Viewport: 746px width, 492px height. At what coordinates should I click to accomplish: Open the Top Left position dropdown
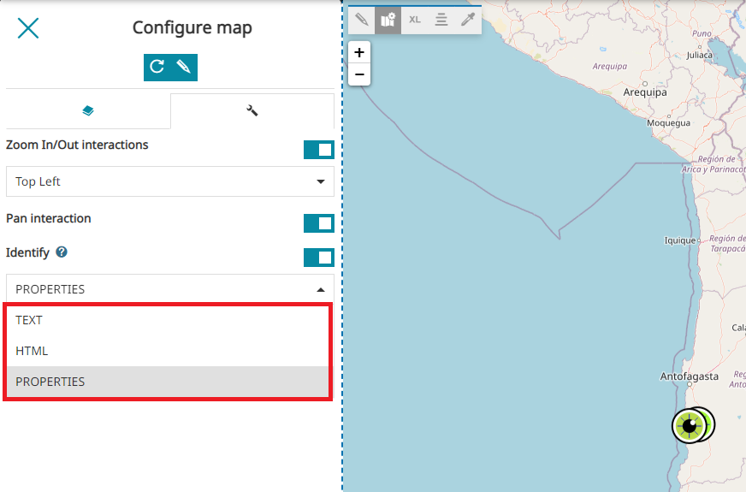click(169, 181)
